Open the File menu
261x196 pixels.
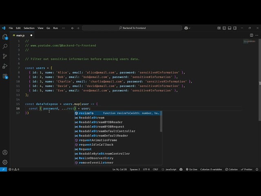tap(11, 28)
